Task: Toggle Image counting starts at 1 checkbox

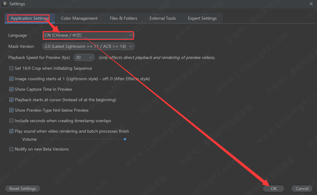Action: pyautogui.click(x=11, y=79)
